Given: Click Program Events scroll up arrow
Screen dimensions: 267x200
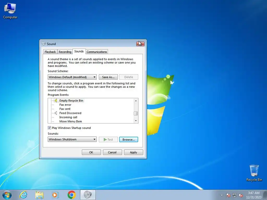Looking at the screenshot, I should pyautogui.click(x=136, y=101).
